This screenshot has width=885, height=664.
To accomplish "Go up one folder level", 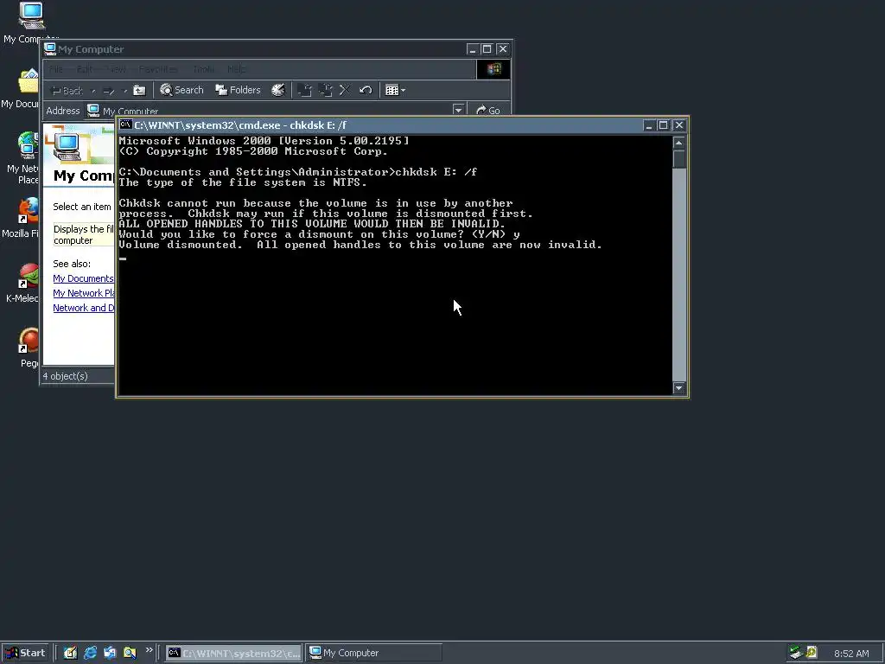I will [139, 90].
